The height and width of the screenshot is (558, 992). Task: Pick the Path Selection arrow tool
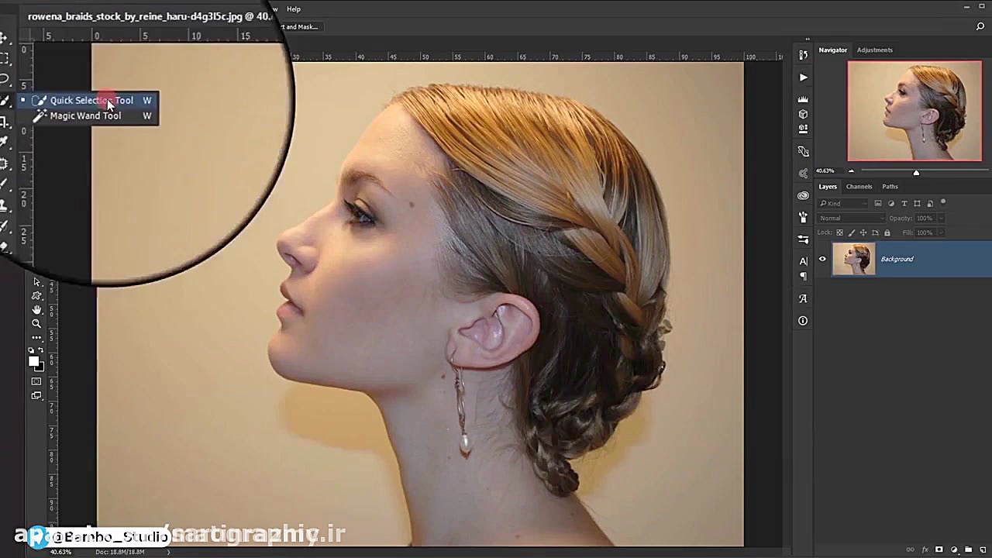point(36,282)
